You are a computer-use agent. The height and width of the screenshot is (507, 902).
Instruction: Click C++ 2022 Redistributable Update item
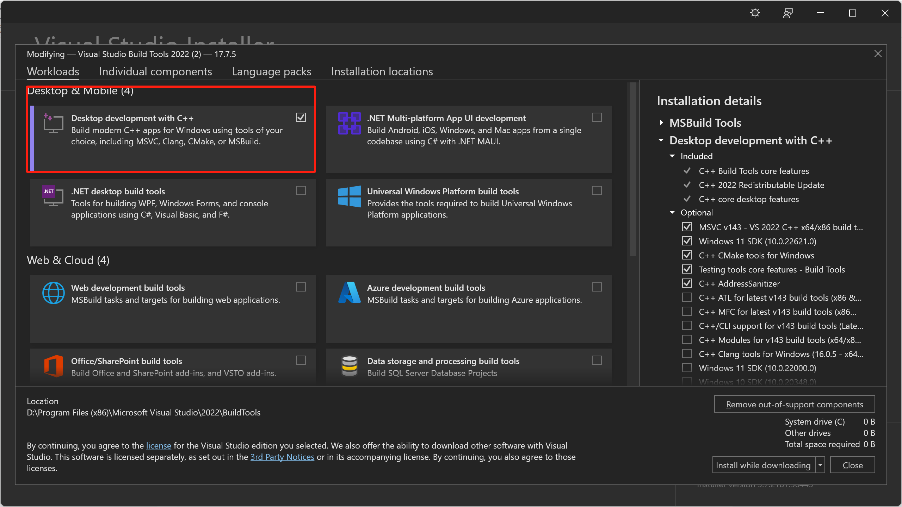[761, 185]
